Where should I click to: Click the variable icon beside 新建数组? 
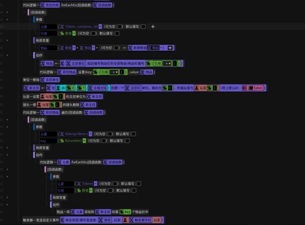pyautogui.click(x=130, y=48)
